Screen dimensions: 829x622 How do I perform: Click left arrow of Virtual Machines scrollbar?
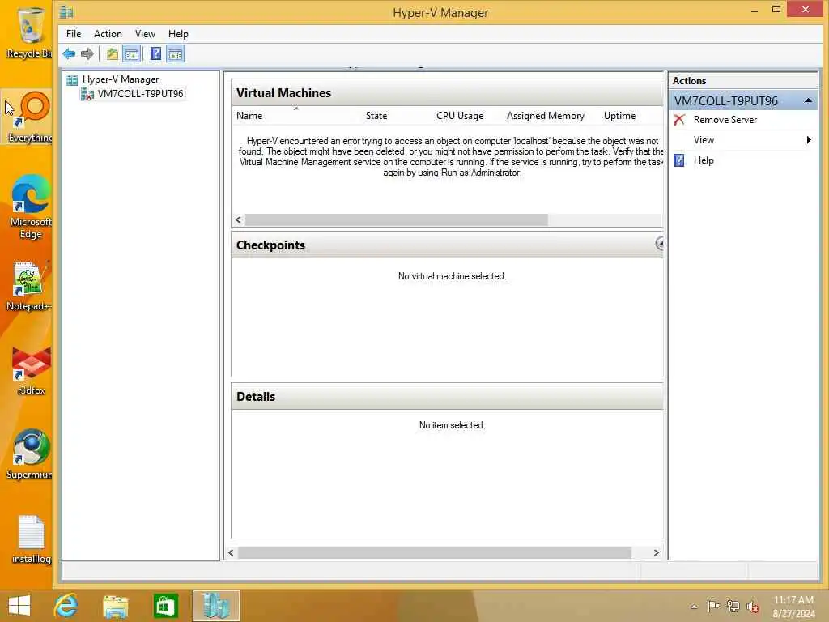coord(239,219)
